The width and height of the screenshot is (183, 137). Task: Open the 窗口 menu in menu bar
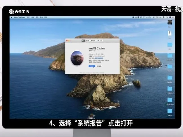(41, 17)
